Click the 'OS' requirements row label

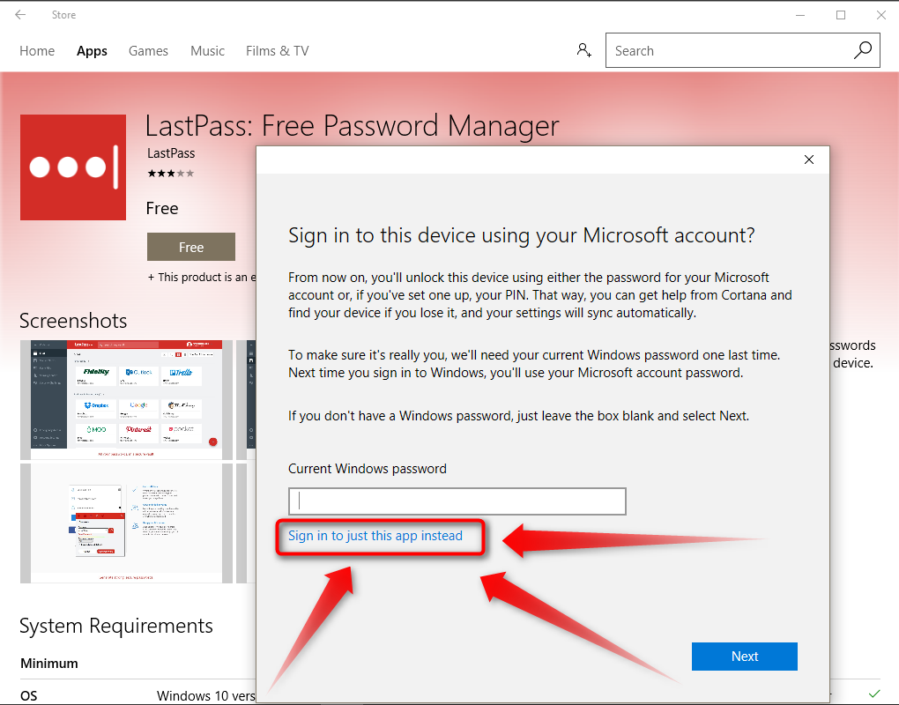tap(29, 696)
